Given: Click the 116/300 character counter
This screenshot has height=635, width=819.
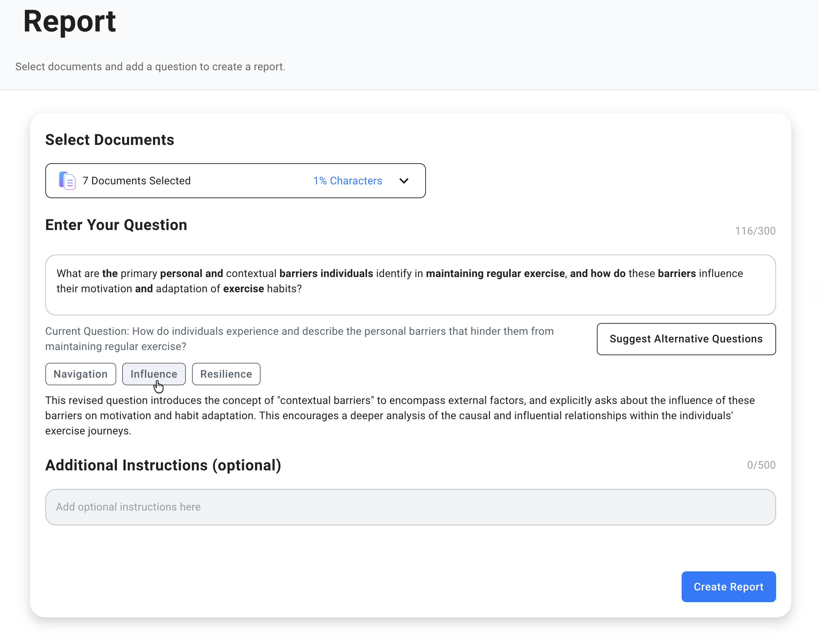Looking at the screenshot, I should click(x=755, y=231).
